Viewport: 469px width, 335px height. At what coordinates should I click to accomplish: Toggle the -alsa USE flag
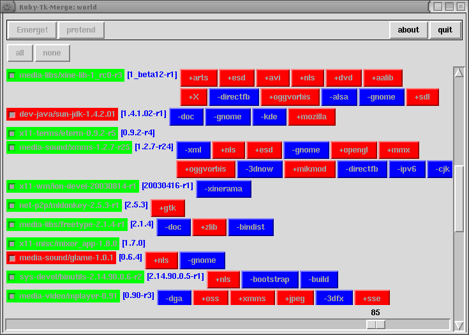point(339,97)
